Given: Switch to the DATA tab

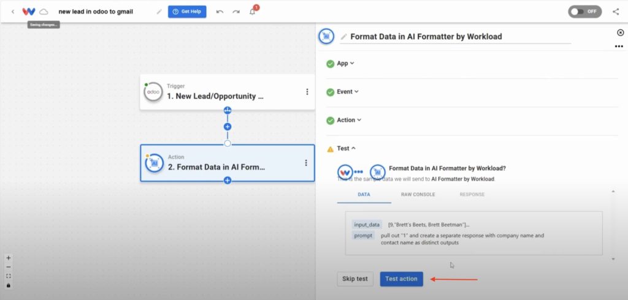Looking at the screenshot, I should pos(364,195).
